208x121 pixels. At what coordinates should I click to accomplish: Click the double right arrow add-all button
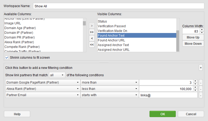coord(92,32)
